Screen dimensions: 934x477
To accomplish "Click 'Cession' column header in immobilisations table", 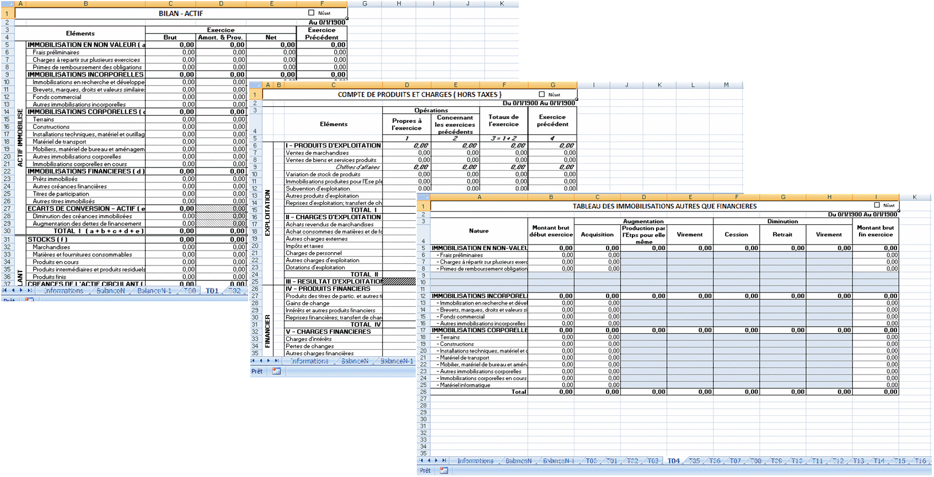I will coord(736,235).
